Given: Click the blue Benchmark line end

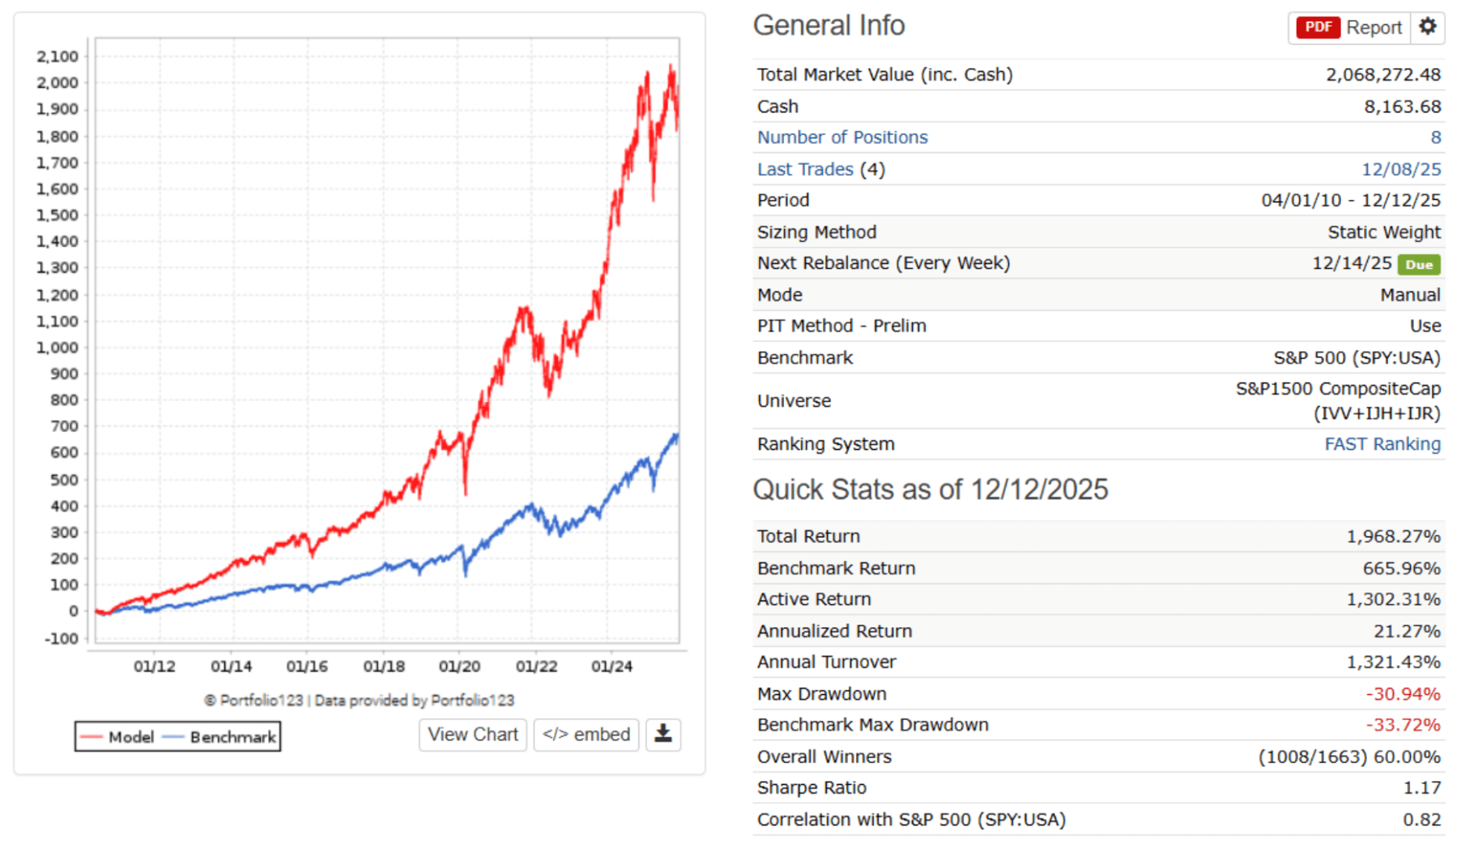Looking at the screenshot, I should 676,437.
